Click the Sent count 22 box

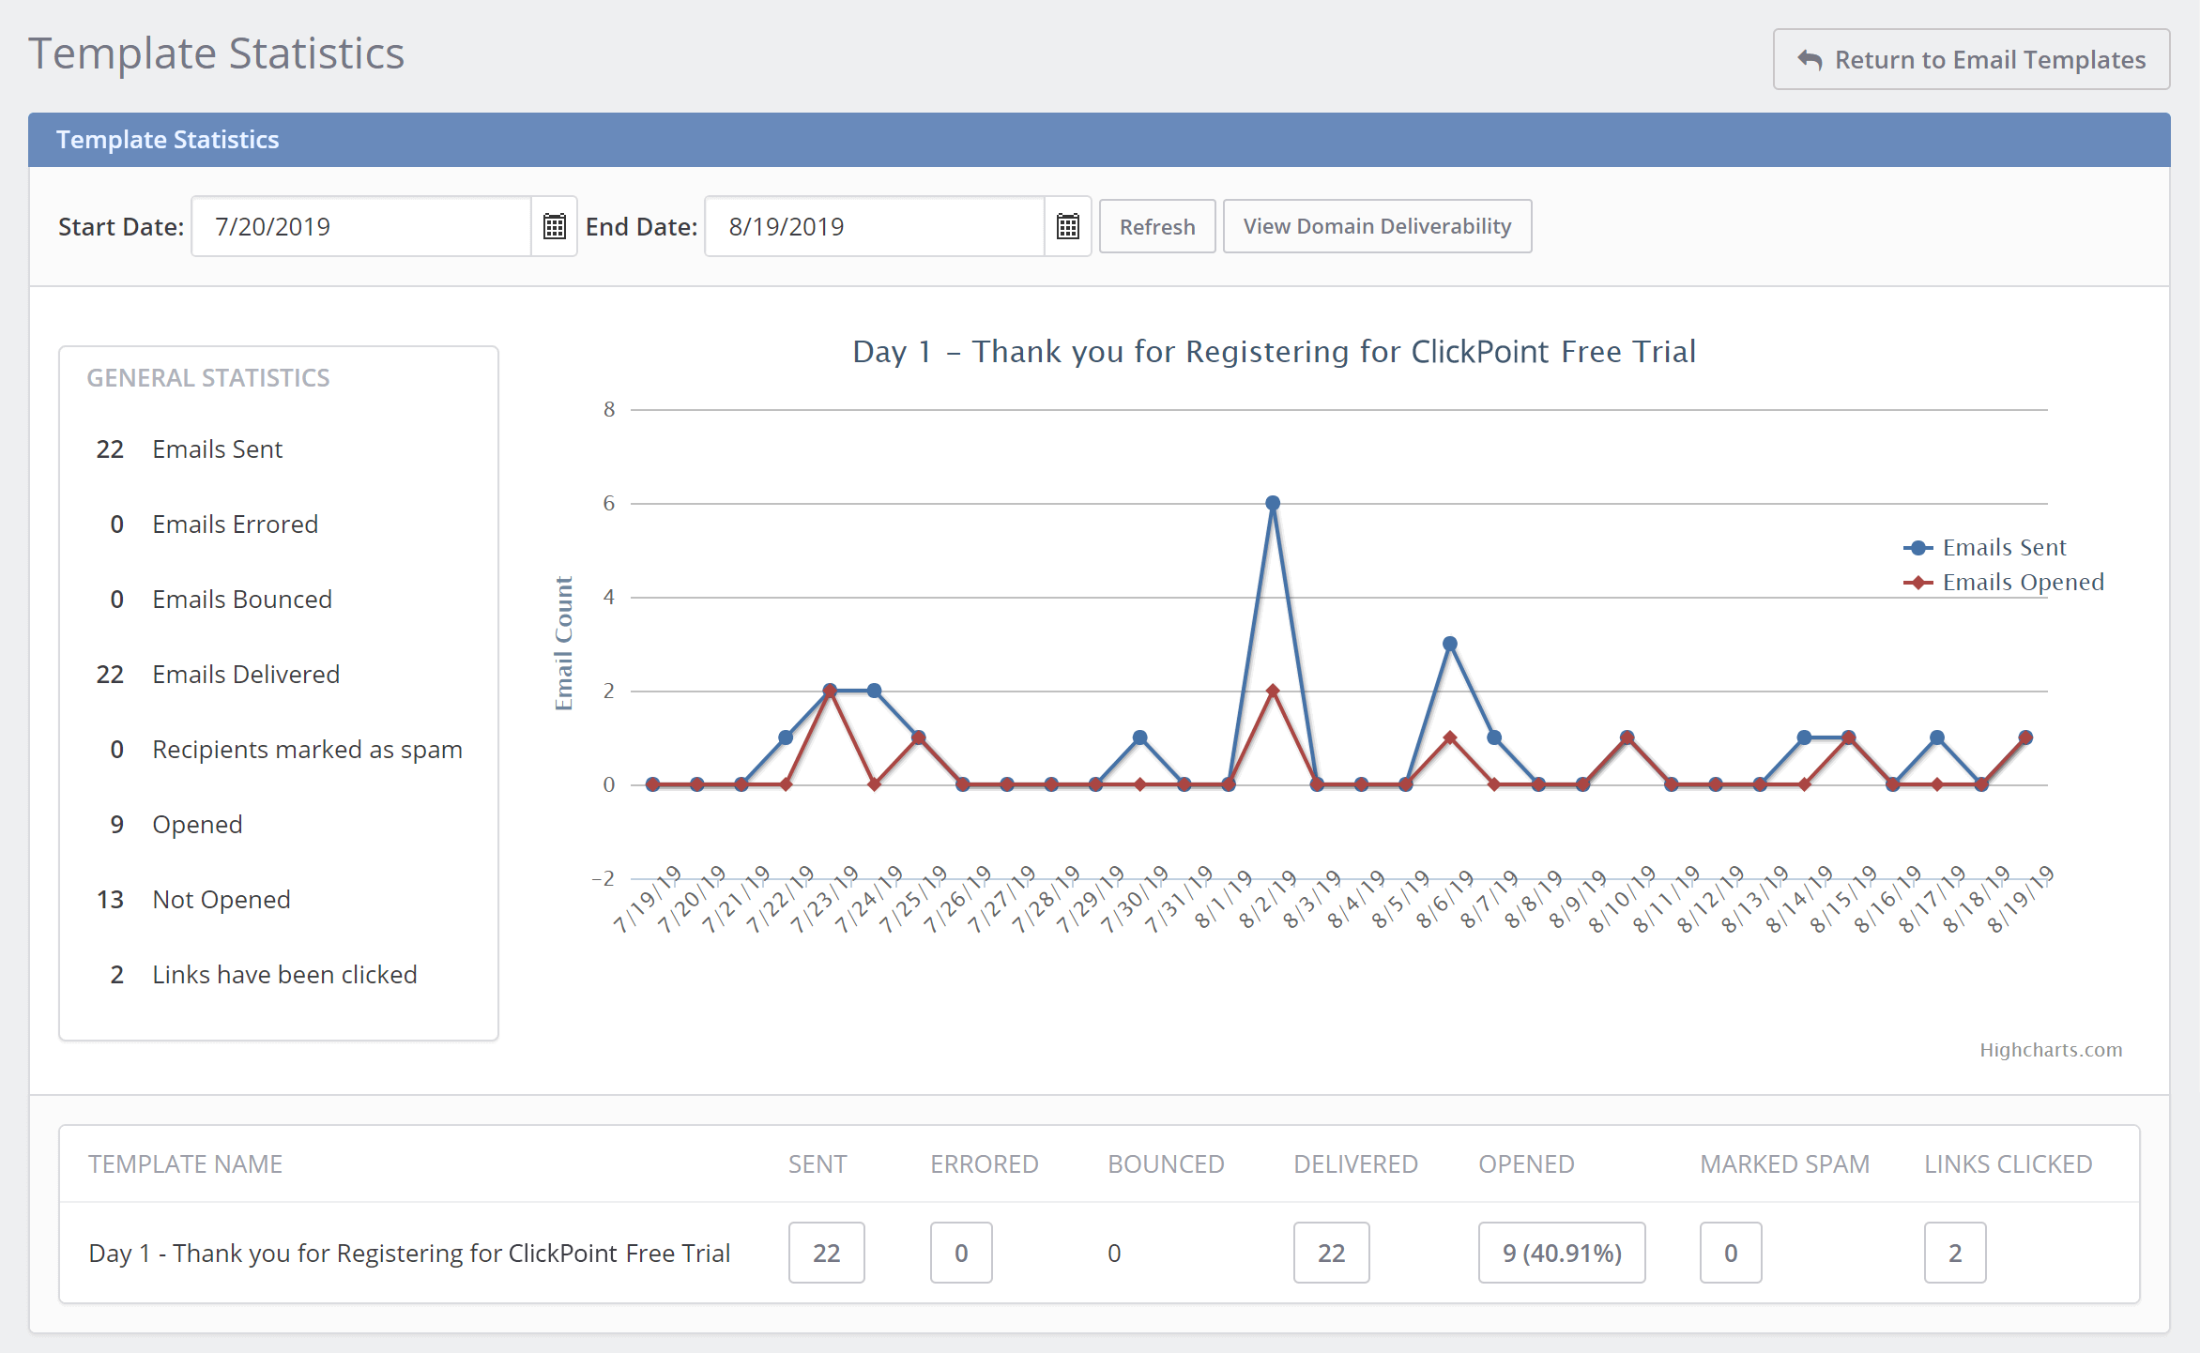click(x=826, y=1253)
